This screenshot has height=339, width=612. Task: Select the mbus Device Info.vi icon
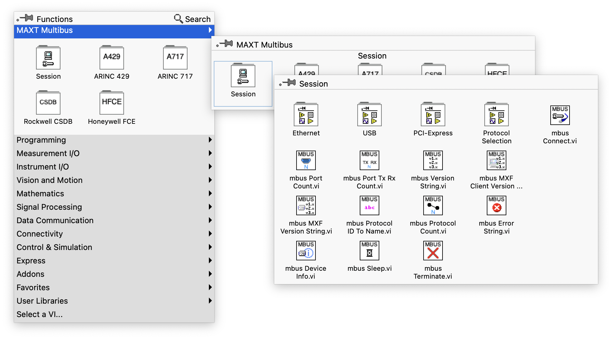[x=306, y=251]
